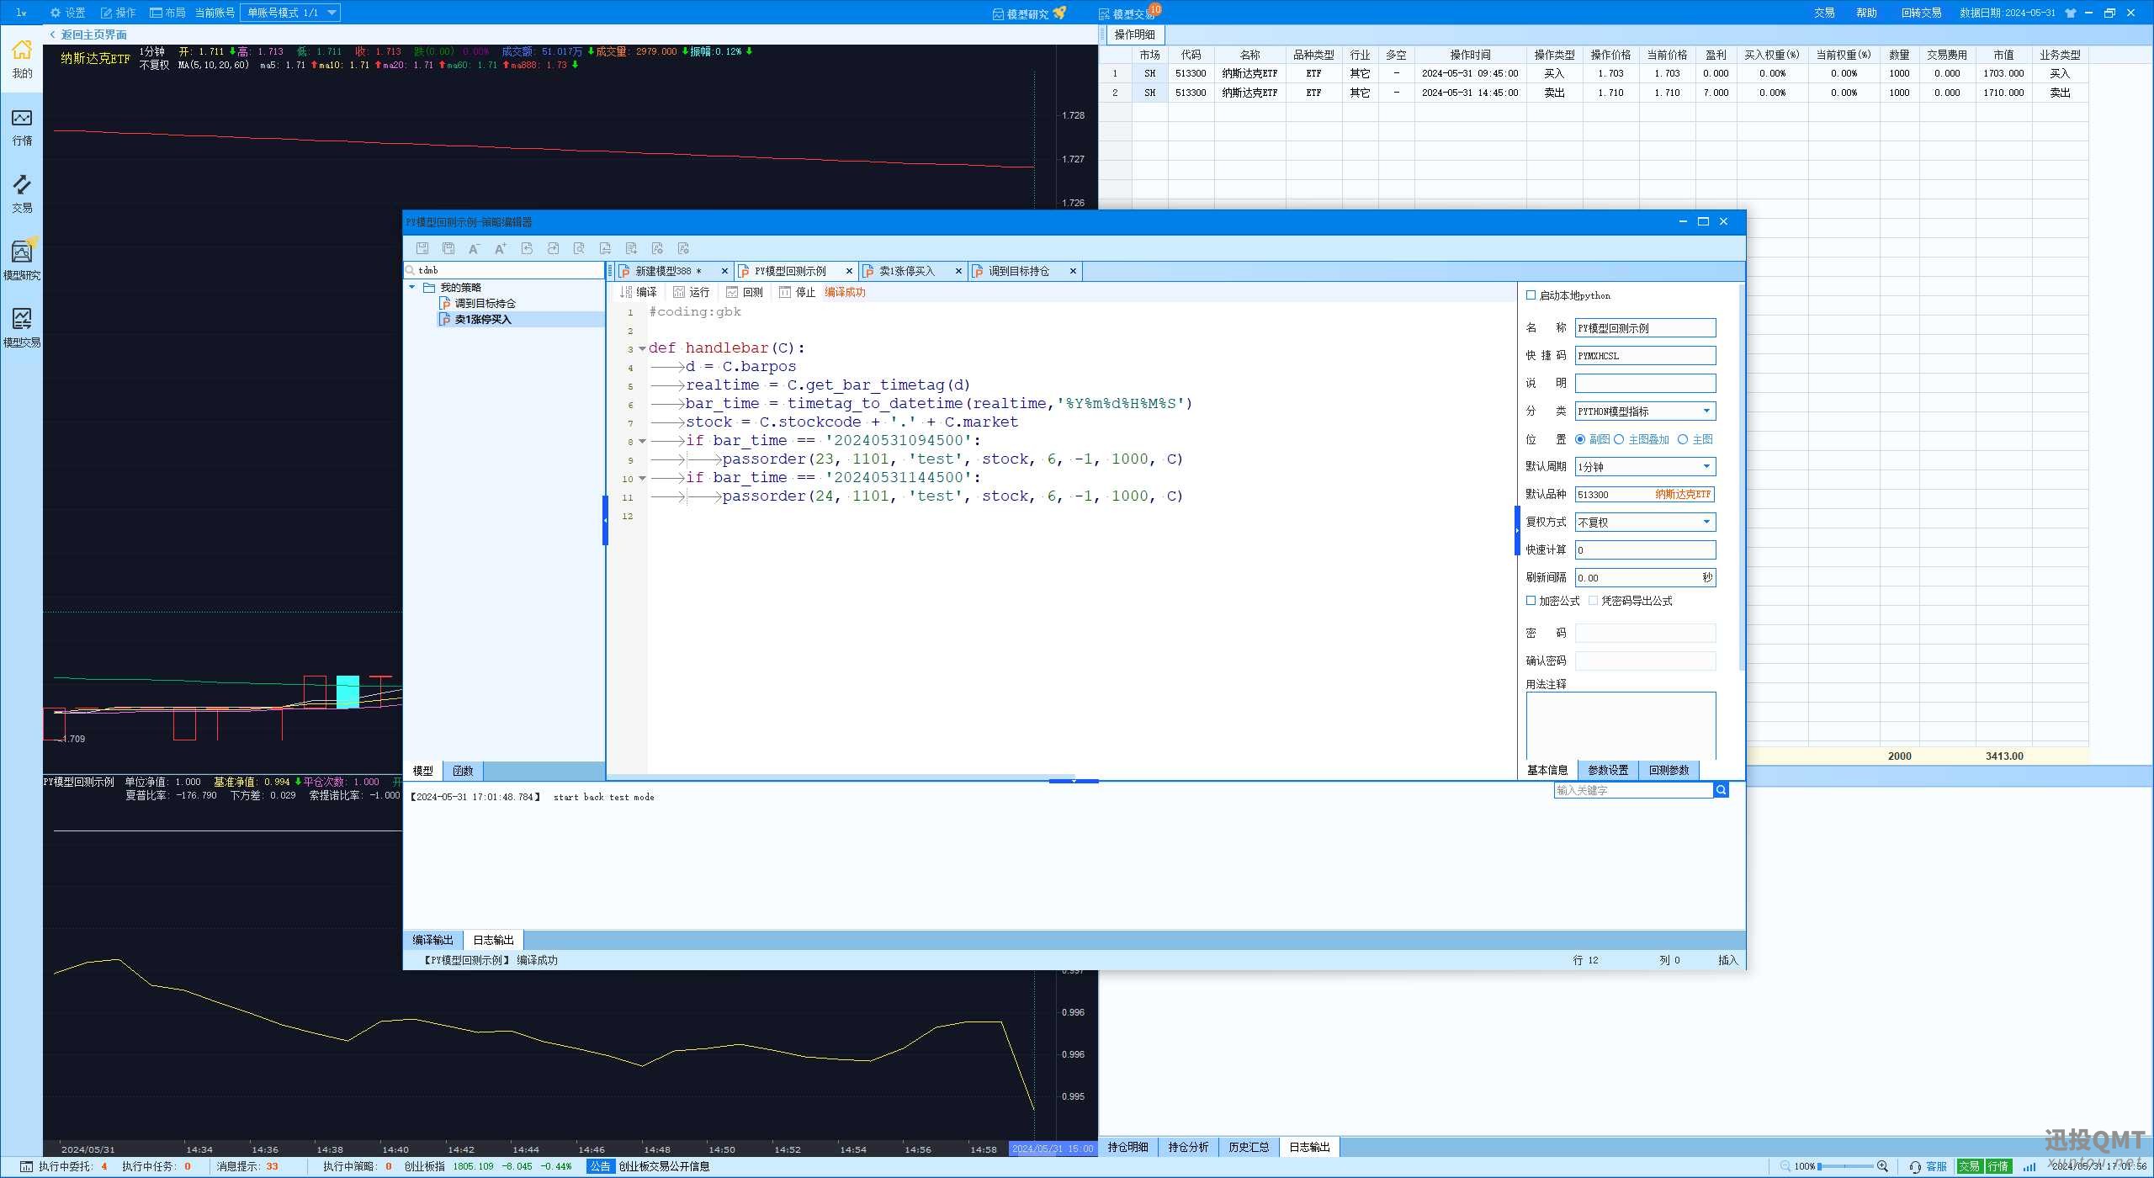Image resolution: width=2154 pixels, height=1178 pixels.
Task: Open 默认周期 1分钟 dropdown
Action: tap(1645, 467)
